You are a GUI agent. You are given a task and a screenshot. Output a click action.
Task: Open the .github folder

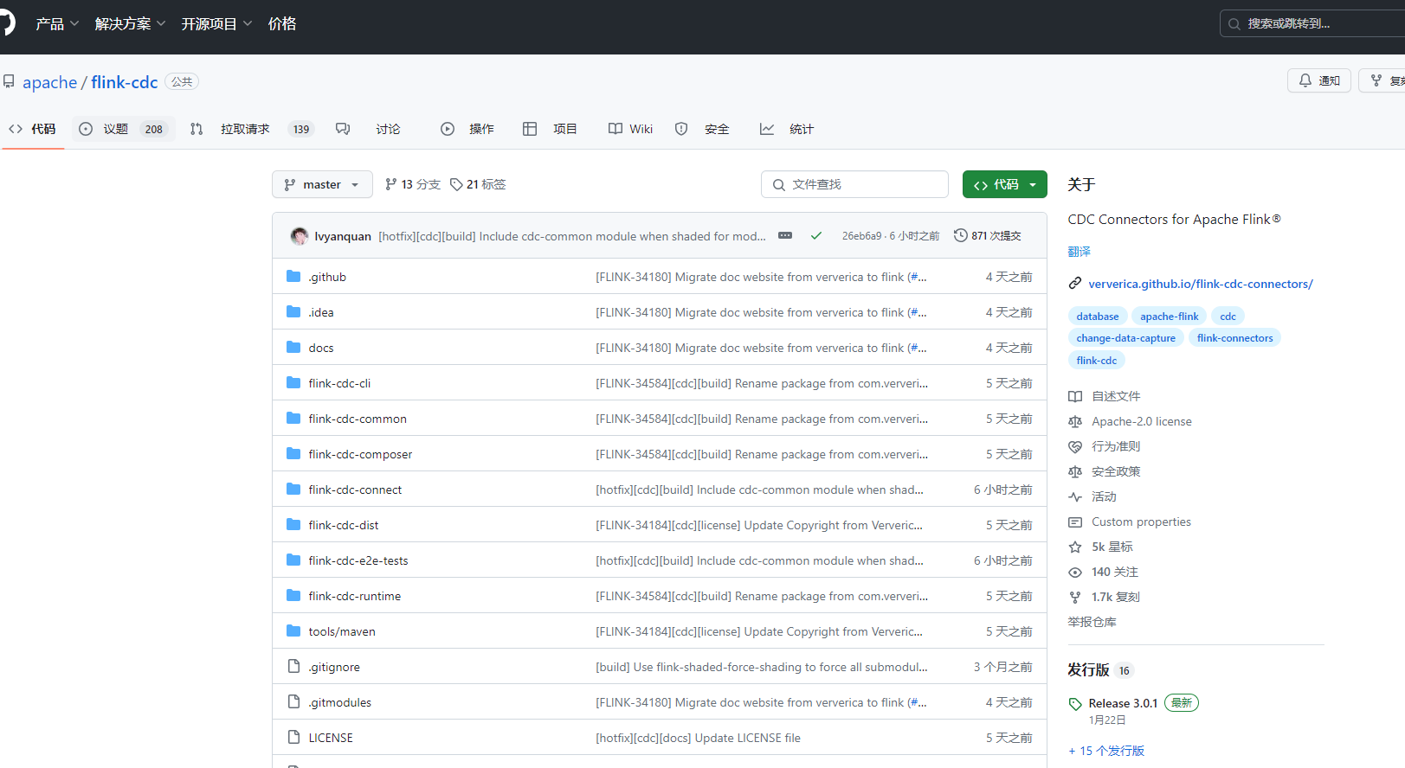click(327, 277)
